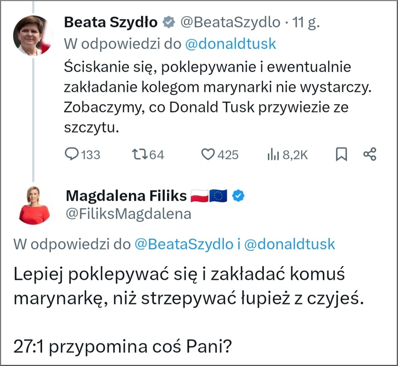
Task: Open the @FiliksMagdalena handle
Action: [x=128, y=214]
